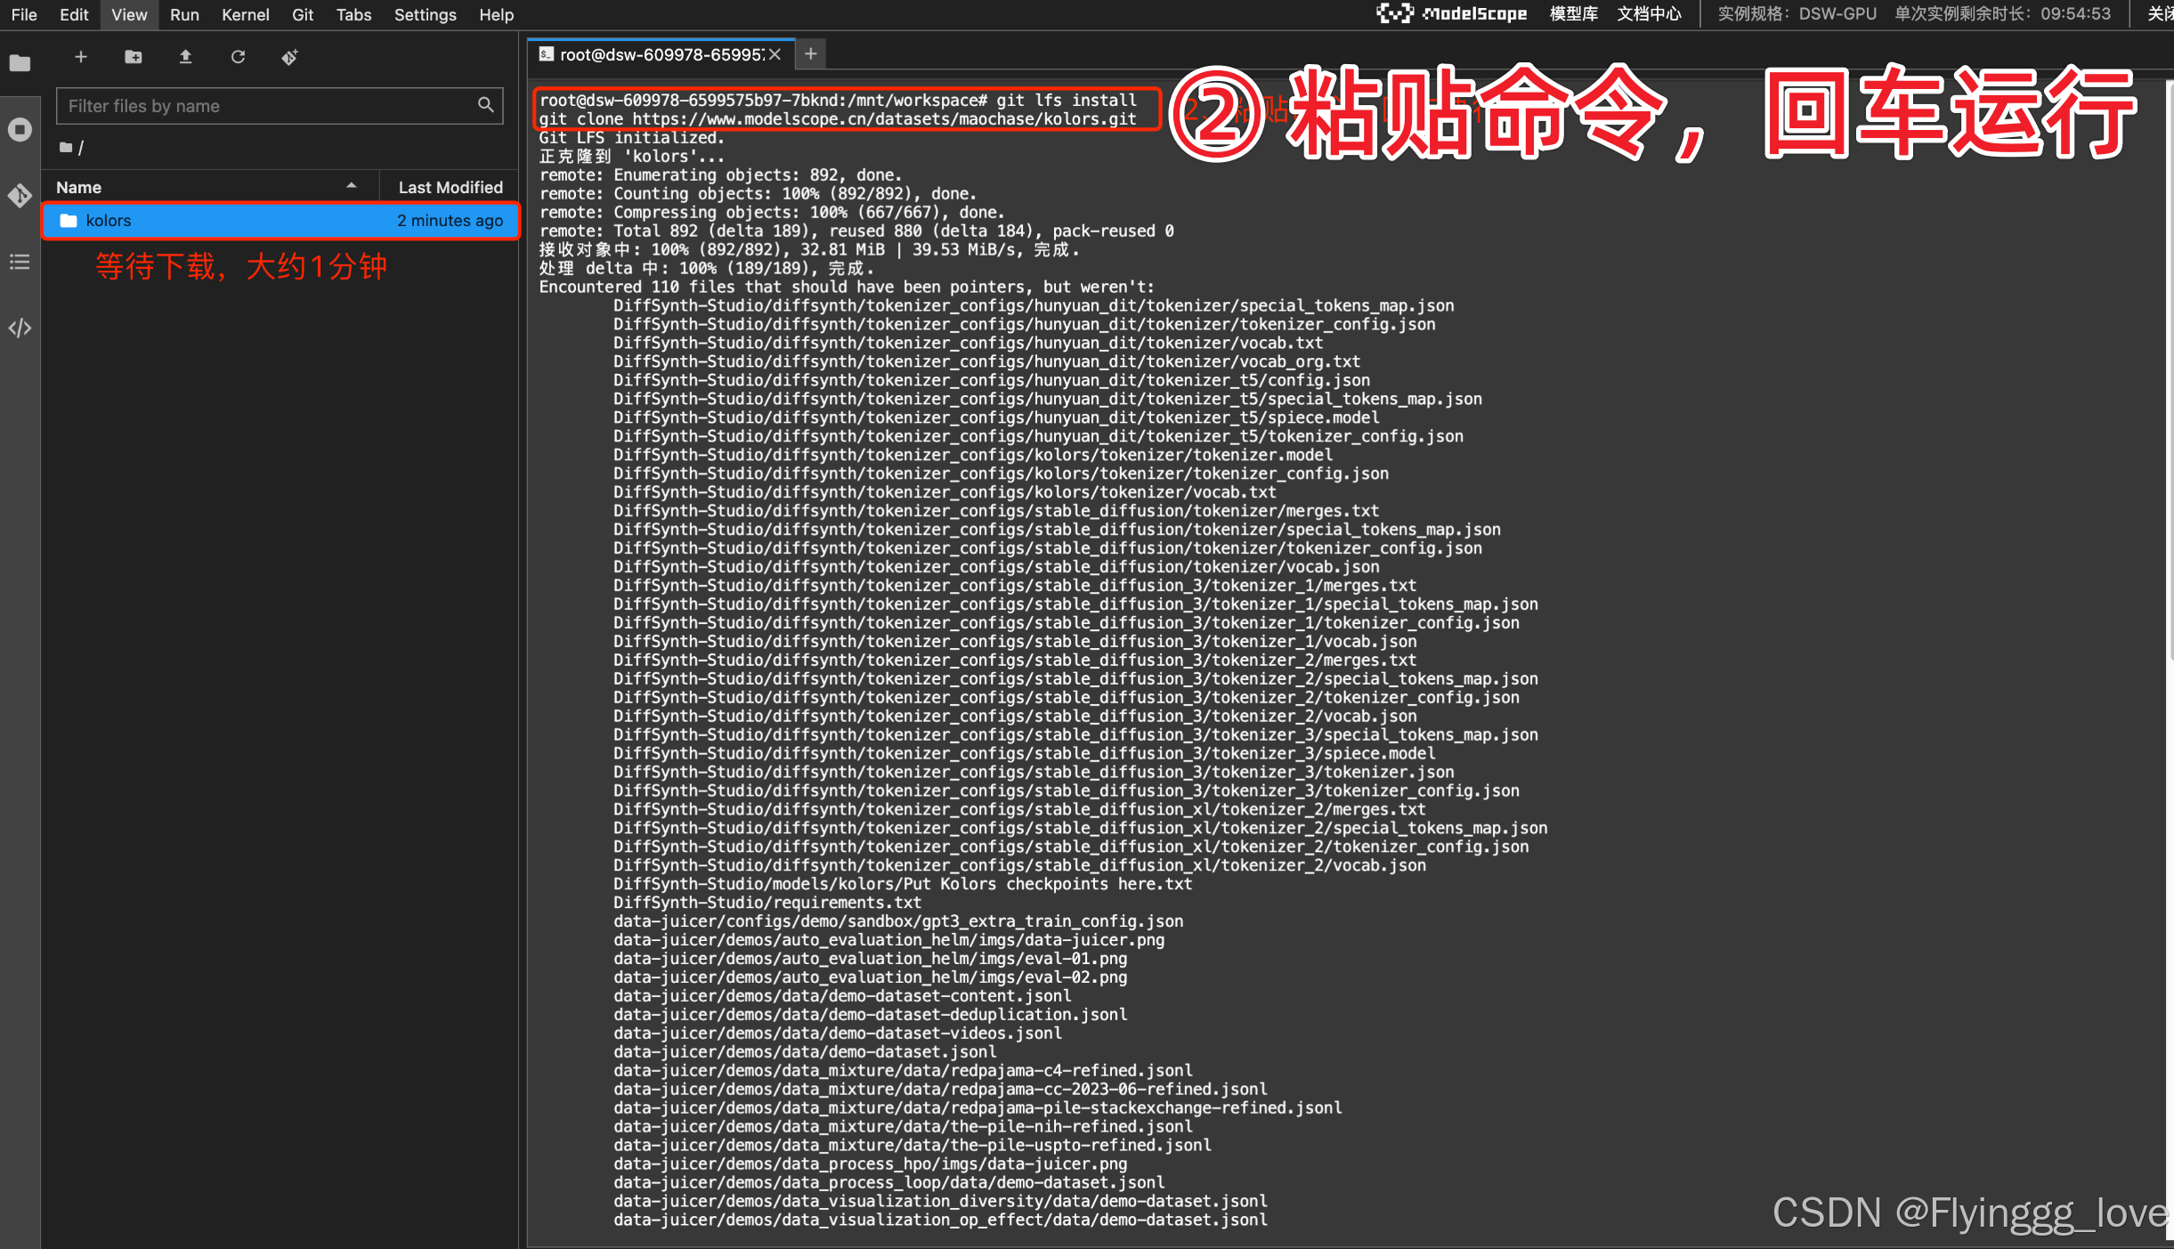Click the New Folder icon

[134, 57]
